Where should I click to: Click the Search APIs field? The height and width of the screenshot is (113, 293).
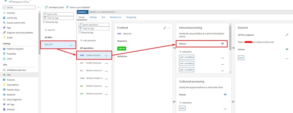(58, 14)
